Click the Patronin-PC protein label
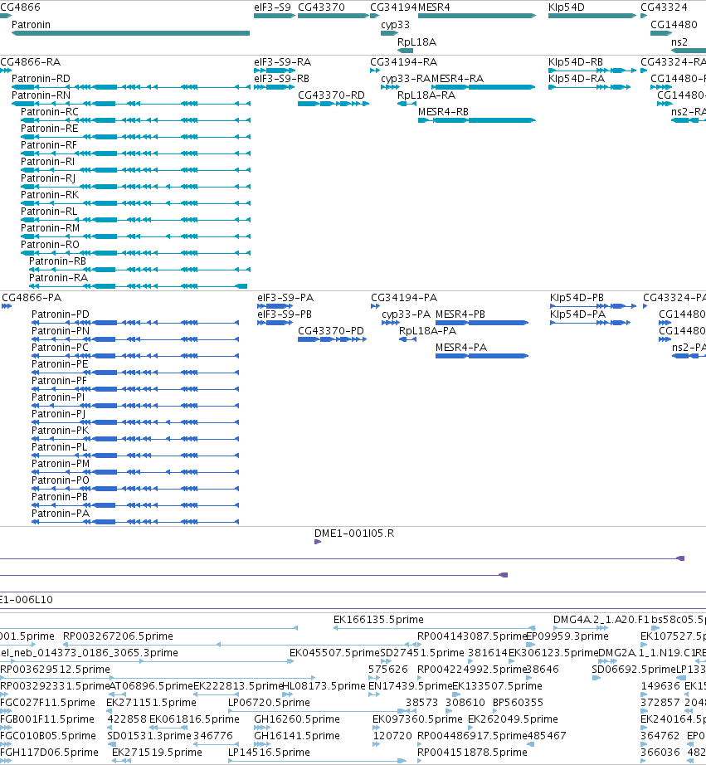Viewport: 706px width, 765px height. [x=60, y=348]
